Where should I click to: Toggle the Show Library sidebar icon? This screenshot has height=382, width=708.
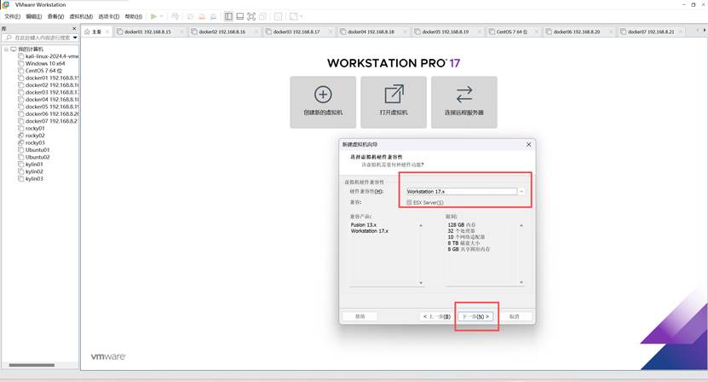[x=228, y=16]
